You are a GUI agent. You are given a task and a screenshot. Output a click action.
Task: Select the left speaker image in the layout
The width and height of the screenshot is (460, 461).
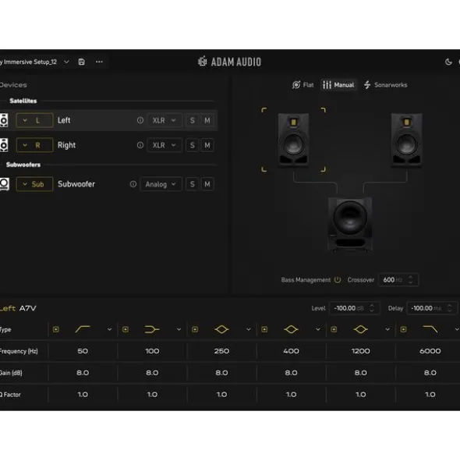(x=293, y=140)
